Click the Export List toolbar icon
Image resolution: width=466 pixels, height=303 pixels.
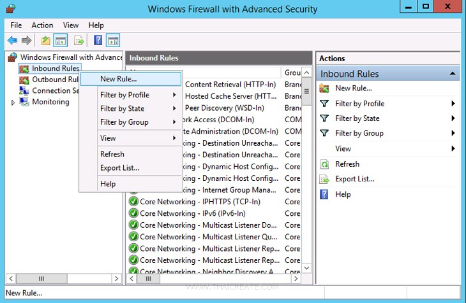click(79, 40)
